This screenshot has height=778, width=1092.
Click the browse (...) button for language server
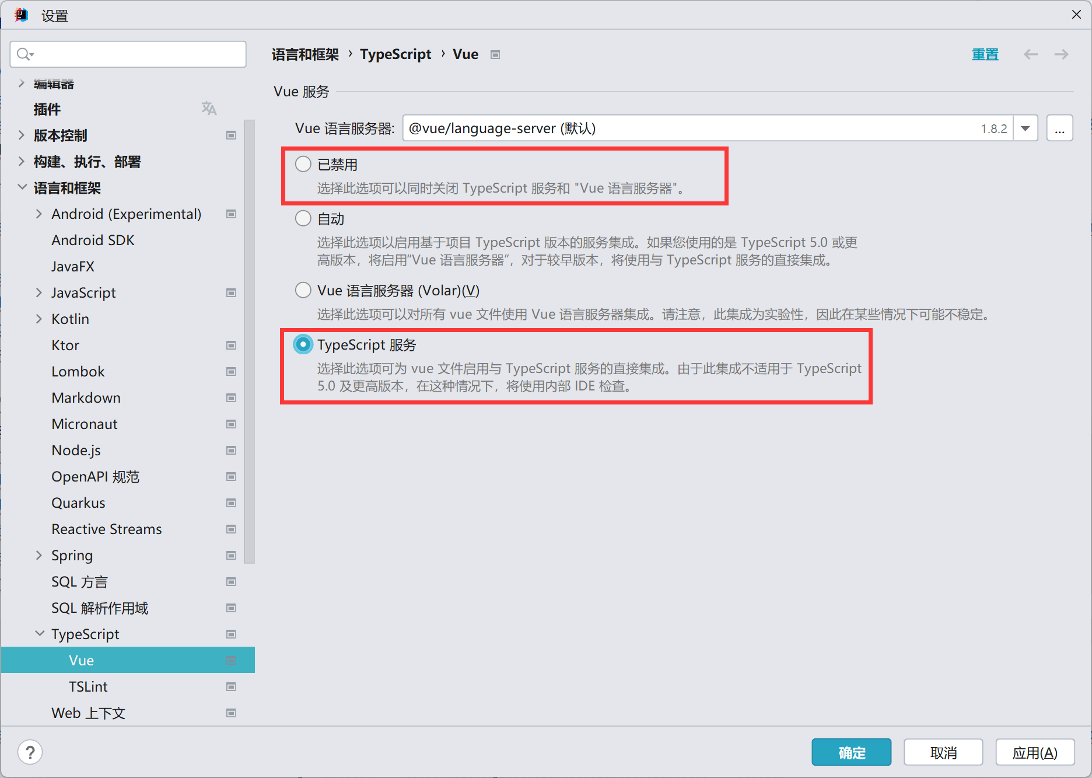click(1059, 128)
